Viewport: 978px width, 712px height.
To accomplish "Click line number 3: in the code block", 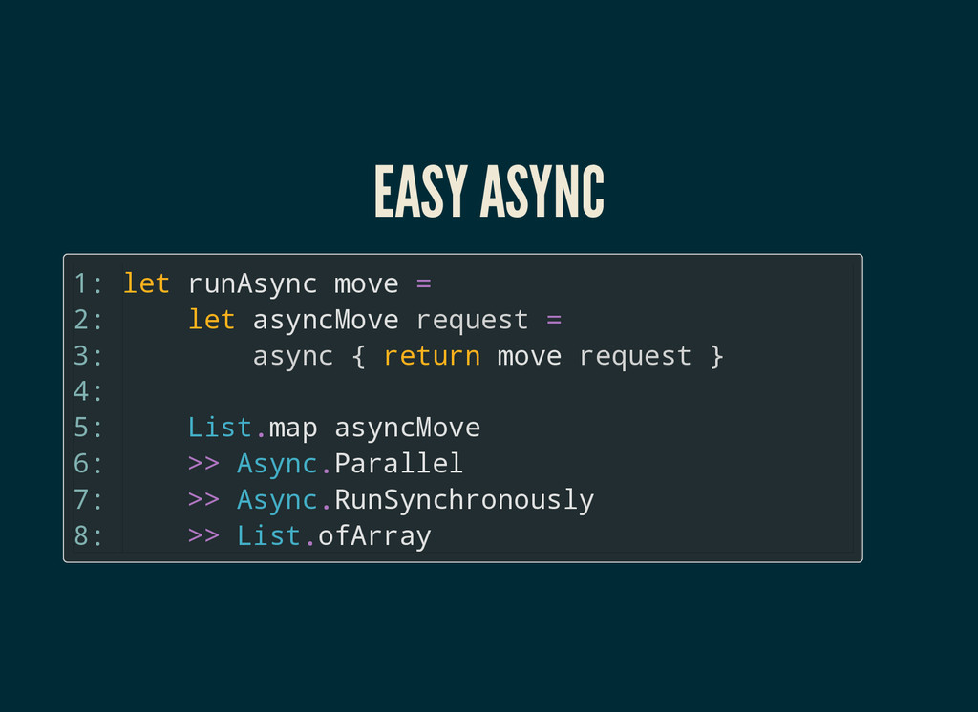I will tap(88, 356).
